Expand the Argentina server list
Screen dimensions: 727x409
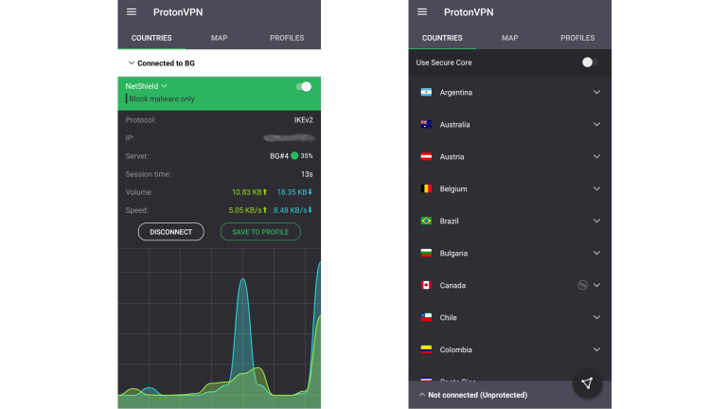coord(596,92)
